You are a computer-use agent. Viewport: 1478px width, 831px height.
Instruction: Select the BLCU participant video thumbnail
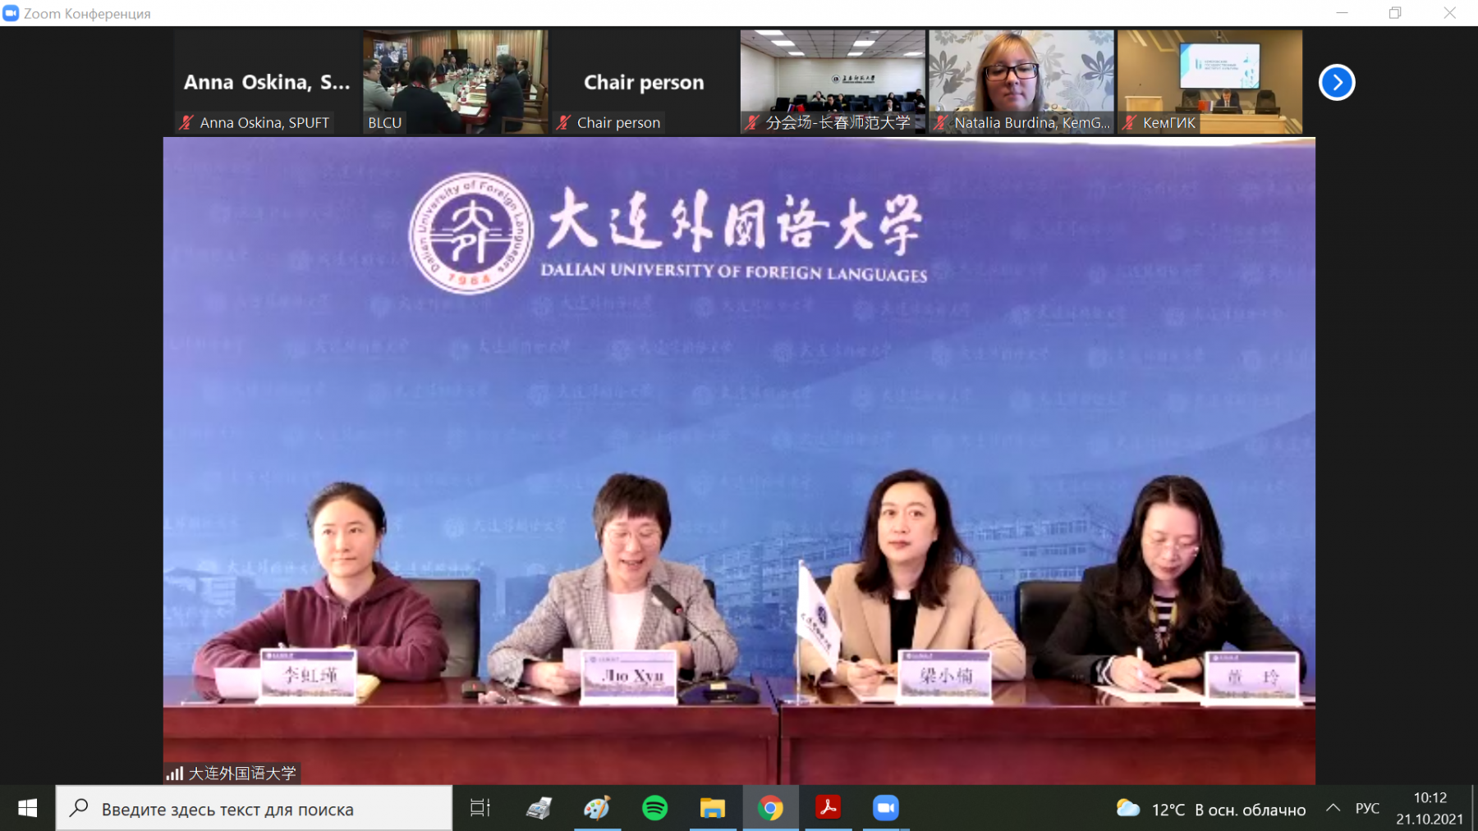pyautogui.click(x=455, y=81)
